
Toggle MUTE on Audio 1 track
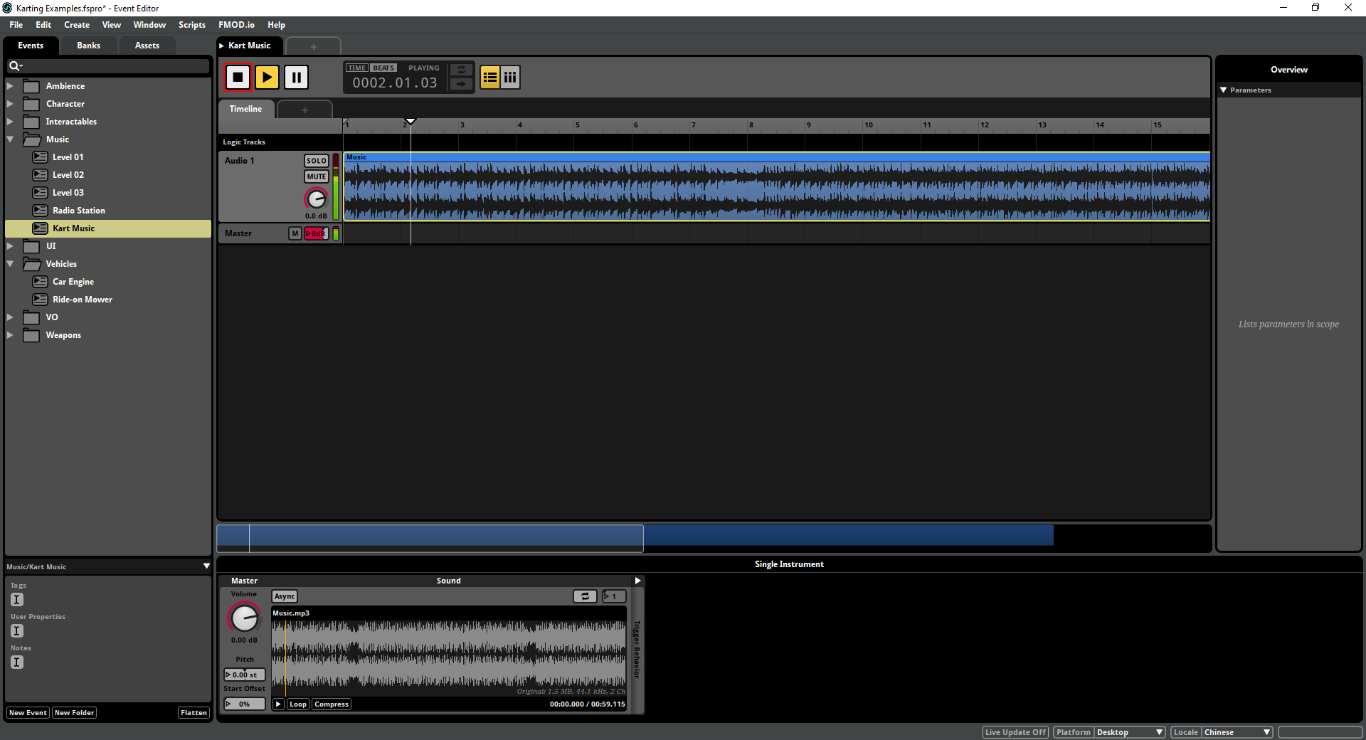click(317, 176)
